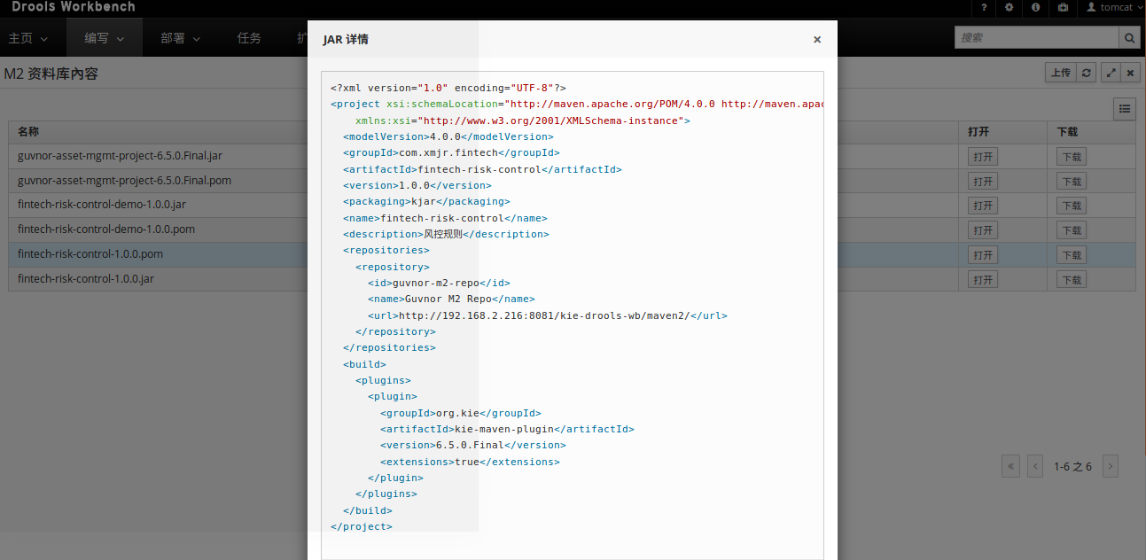1146x560 pixels.
Task: Refresh the M2 repository list
Action: [x=1087, y=73]
